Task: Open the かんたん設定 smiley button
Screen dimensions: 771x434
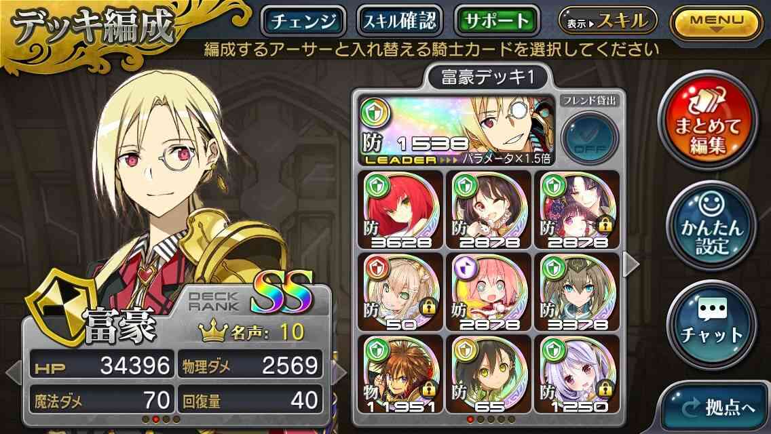Action: 711,225
